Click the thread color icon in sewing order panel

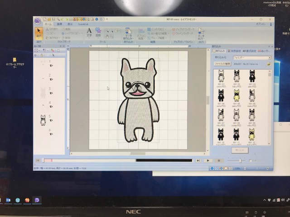pos(53,50)
